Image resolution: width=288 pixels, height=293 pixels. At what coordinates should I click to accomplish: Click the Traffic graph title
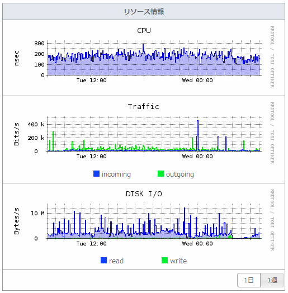coord(144,106)
